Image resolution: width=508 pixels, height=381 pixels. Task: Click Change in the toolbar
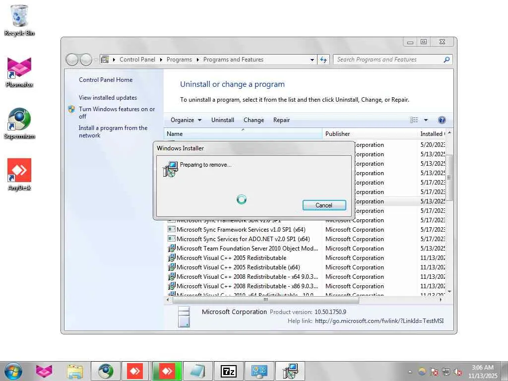(254, 120)
